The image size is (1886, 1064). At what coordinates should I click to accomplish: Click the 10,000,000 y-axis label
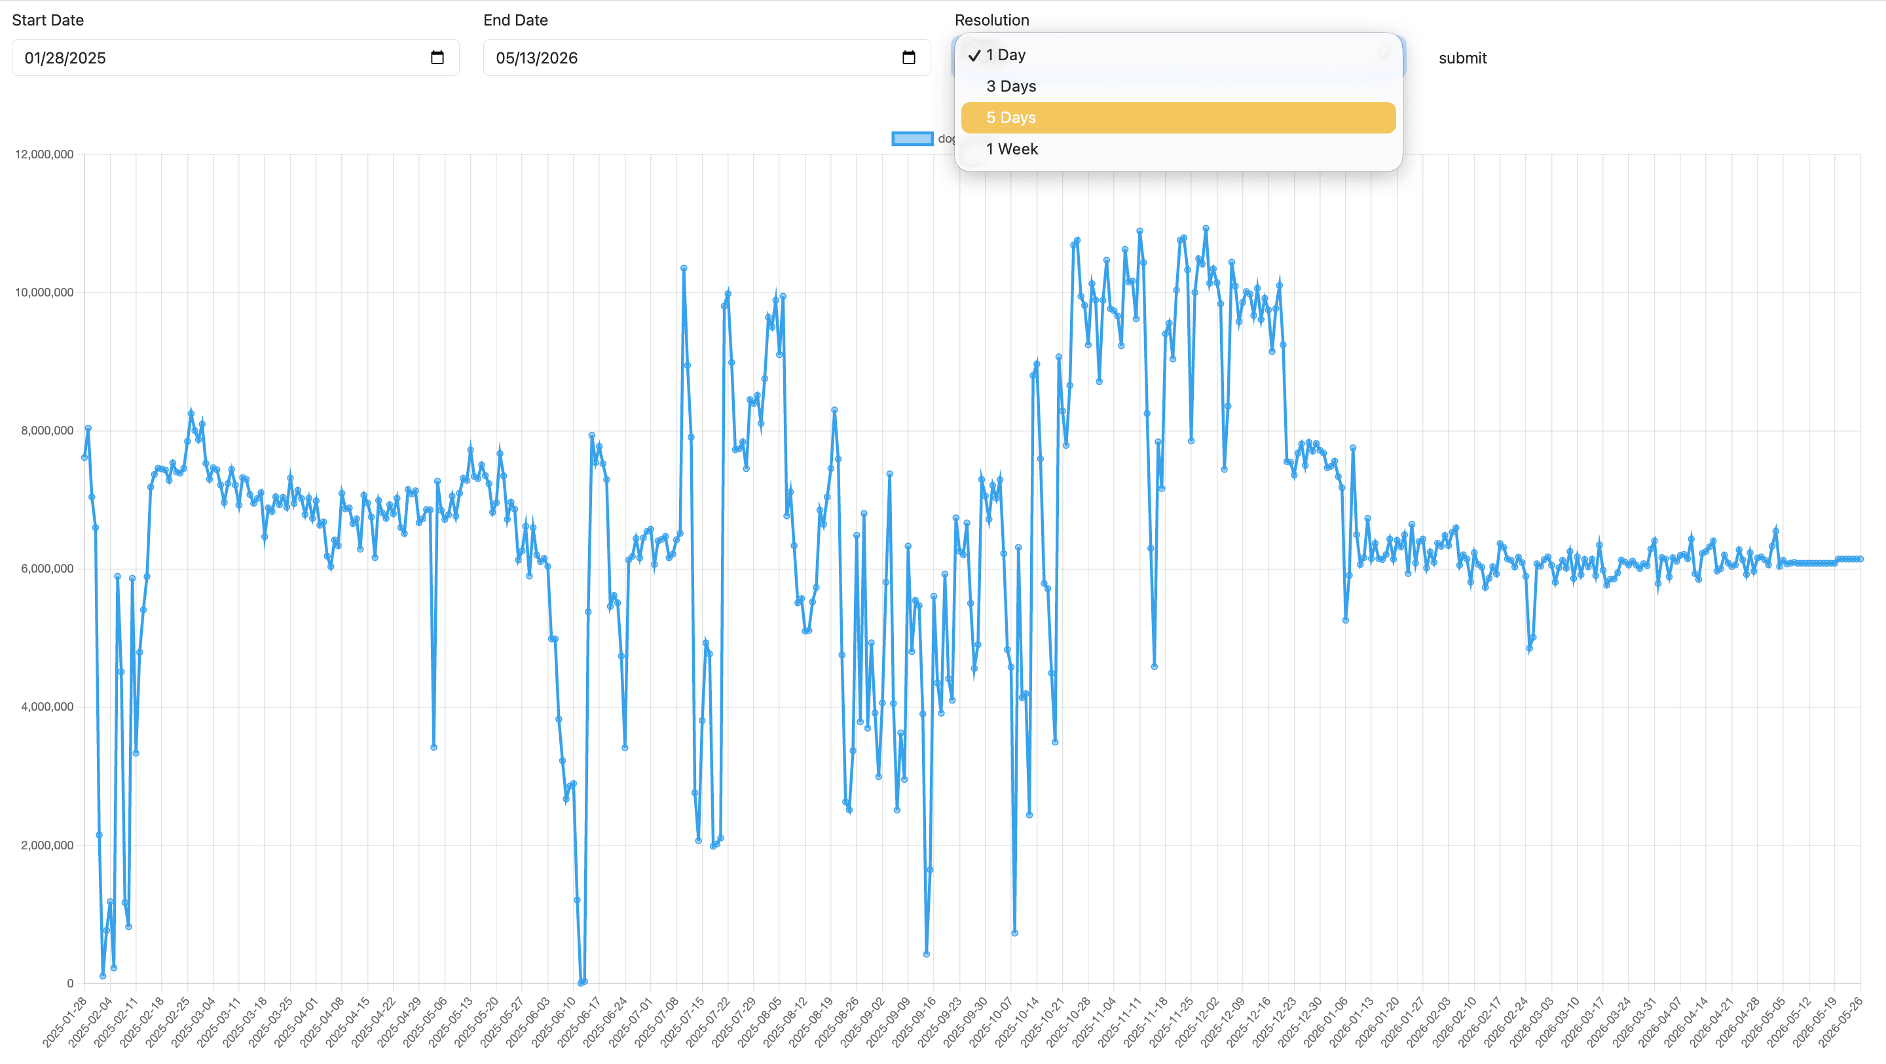pos(44,293)
